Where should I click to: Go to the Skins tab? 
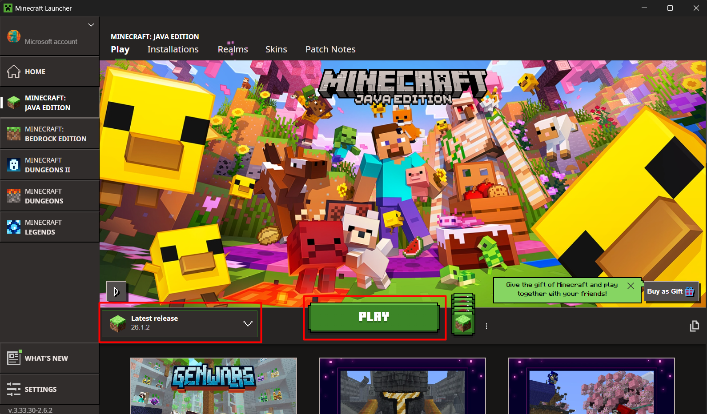point(276,49)
